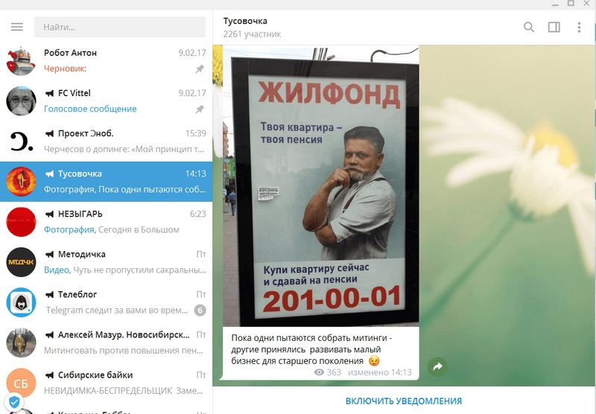Click the Робот Антон robot avatar
Viewport: 596px width, 414px height.
pos(21,61)
